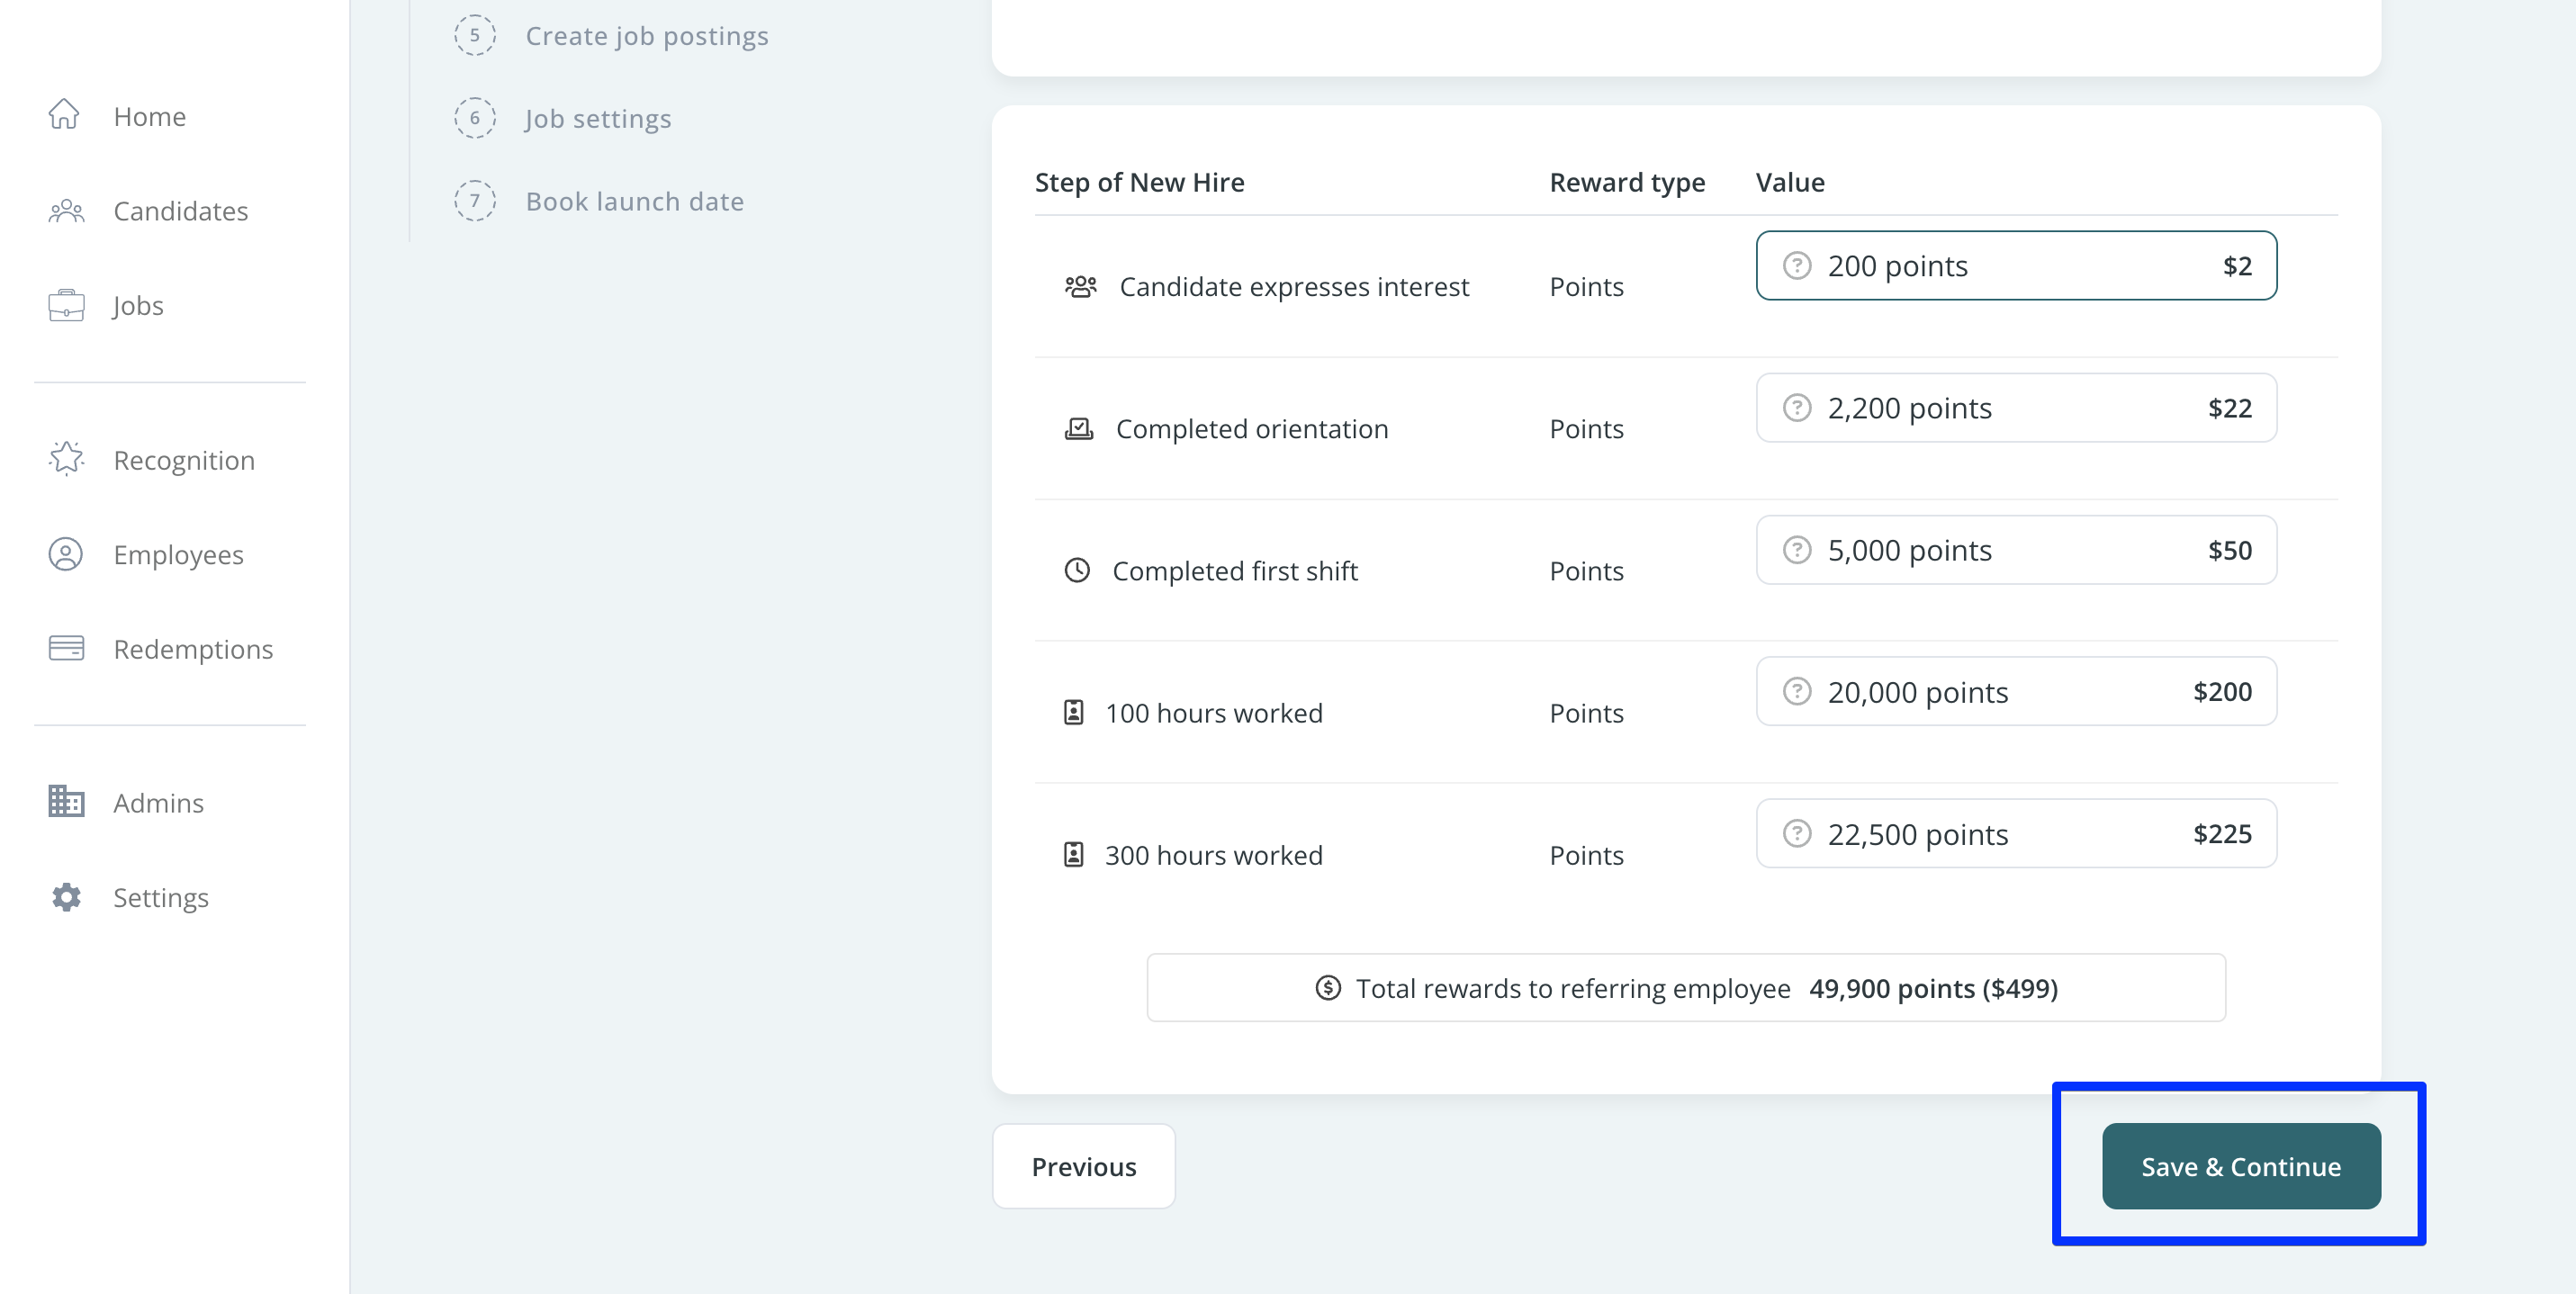Image resolution: width=2576 pixels, height=1294 pixels.
Task: Click the Employees person icon
Action: tap(66, 554)
